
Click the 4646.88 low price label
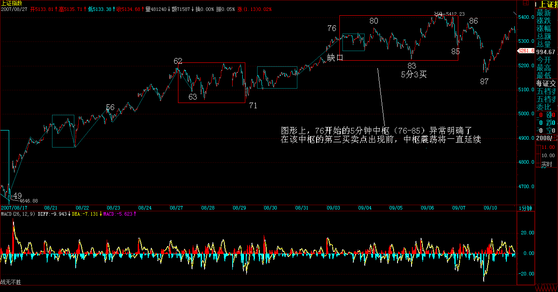(x=28, y=201)
